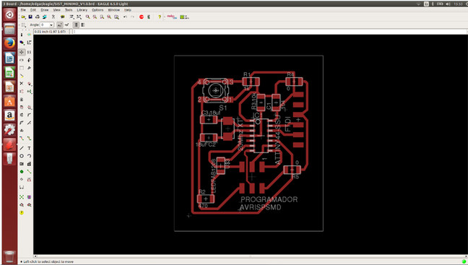
Task: Click the Zoom to fit button
Action: coord(87,17)
